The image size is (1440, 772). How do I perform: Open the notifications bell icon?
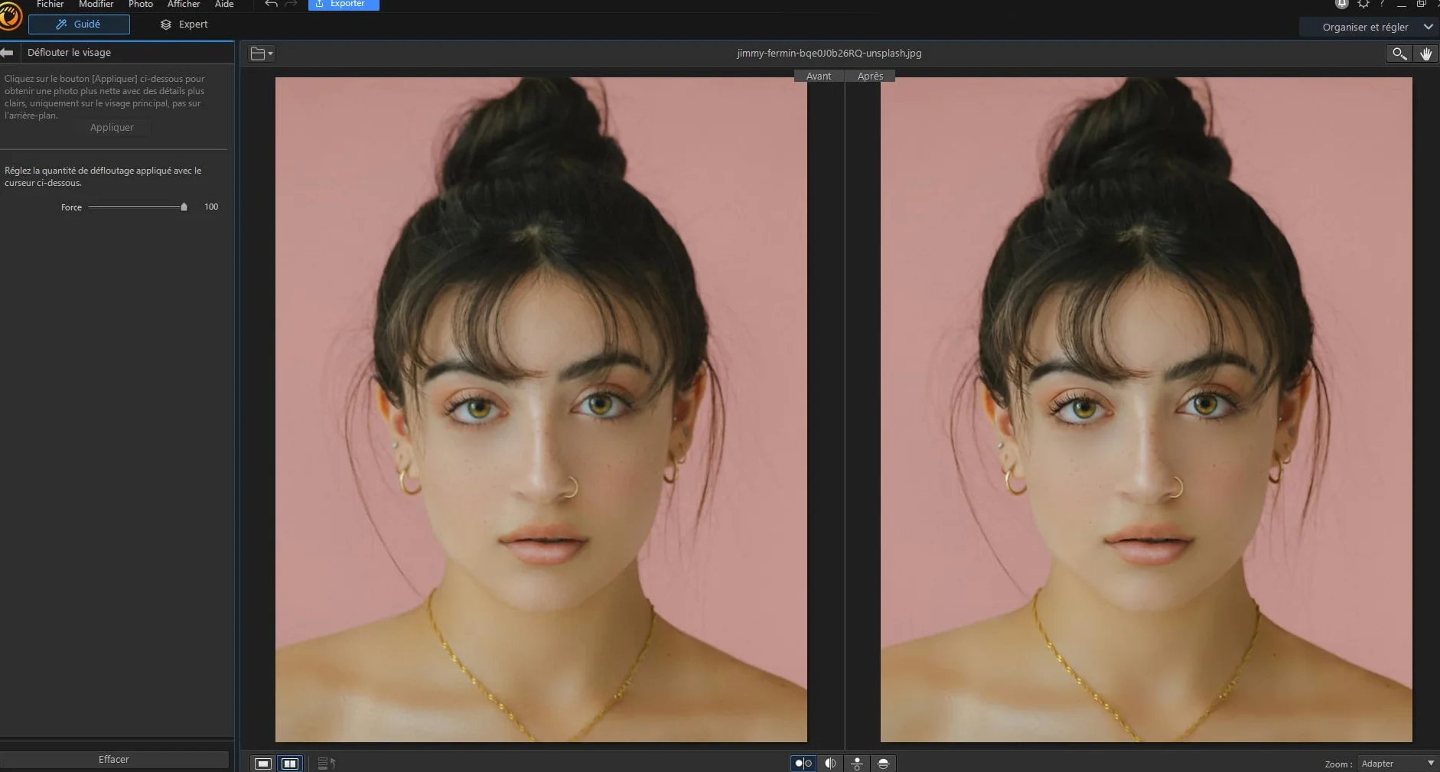(1341, 5)
